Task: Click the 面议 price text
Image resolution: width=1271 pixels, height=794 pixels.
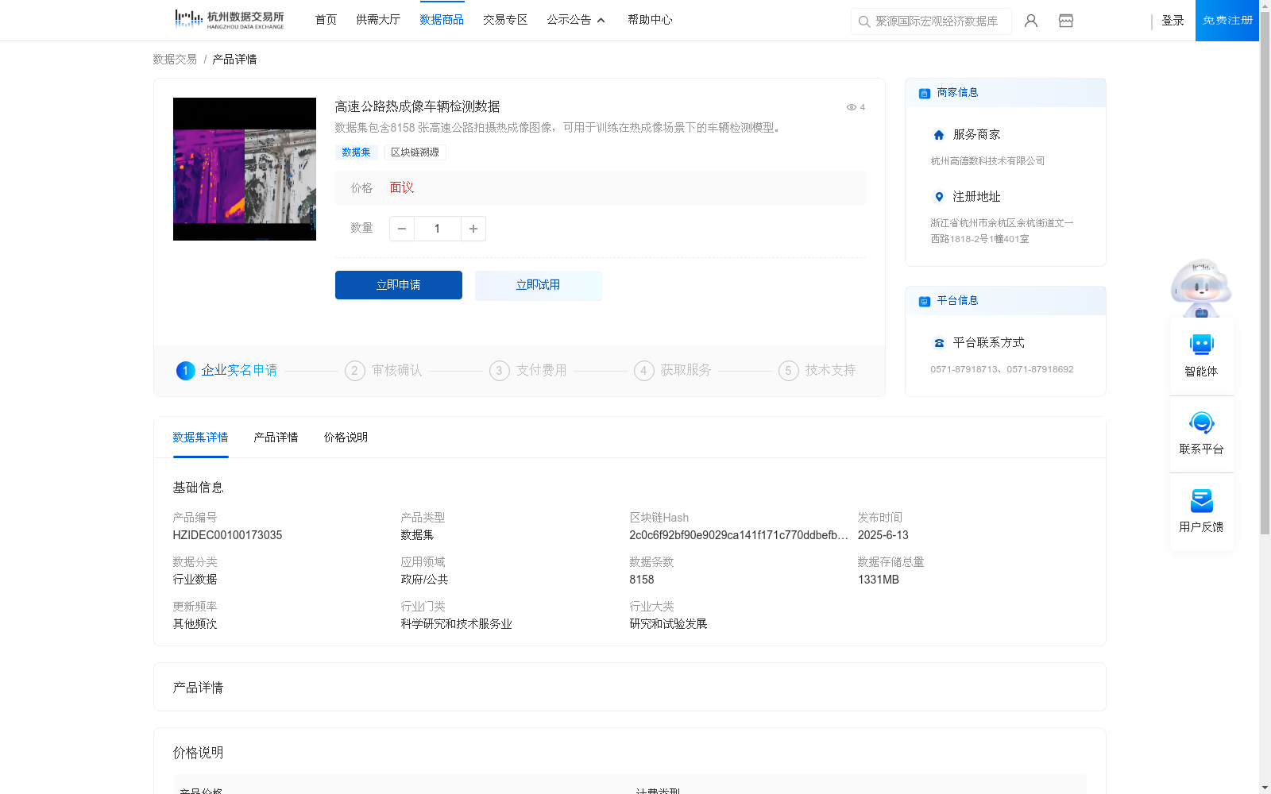Action: click(x=402, y=188)
